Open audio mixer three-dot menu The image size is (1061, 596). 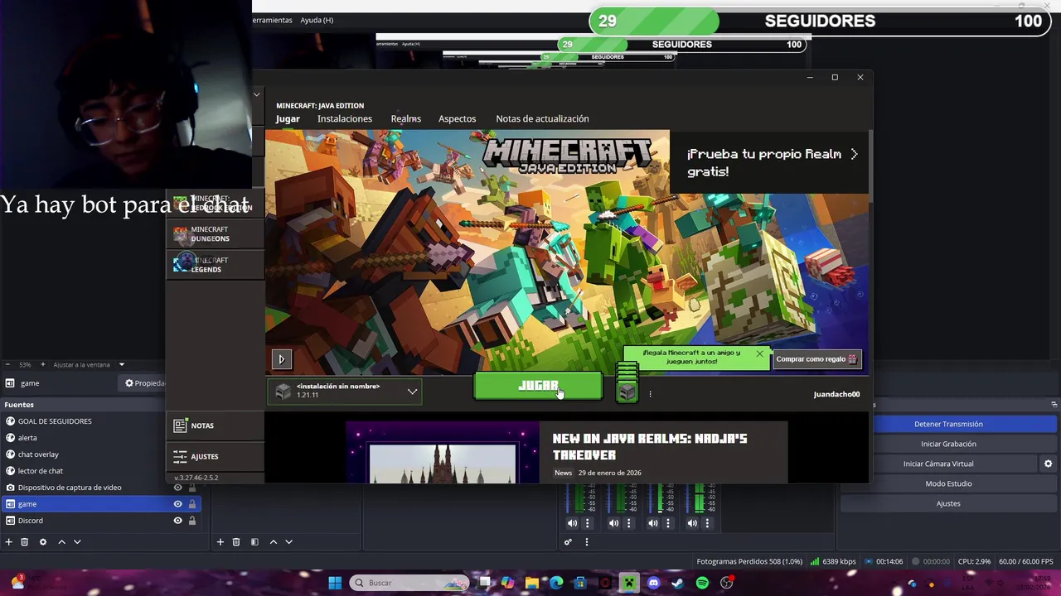[x=586, y=542]
